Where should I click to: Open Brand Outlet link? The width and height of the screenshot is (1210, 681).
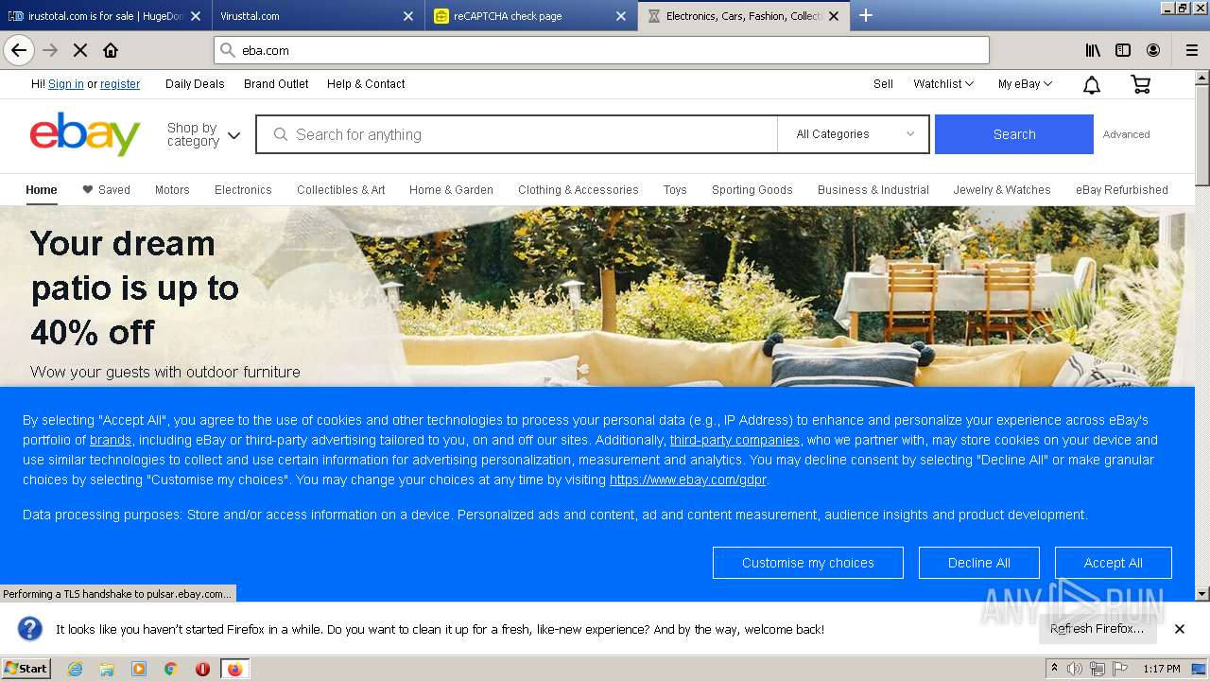pyautogui.click(x=276, y=84)
